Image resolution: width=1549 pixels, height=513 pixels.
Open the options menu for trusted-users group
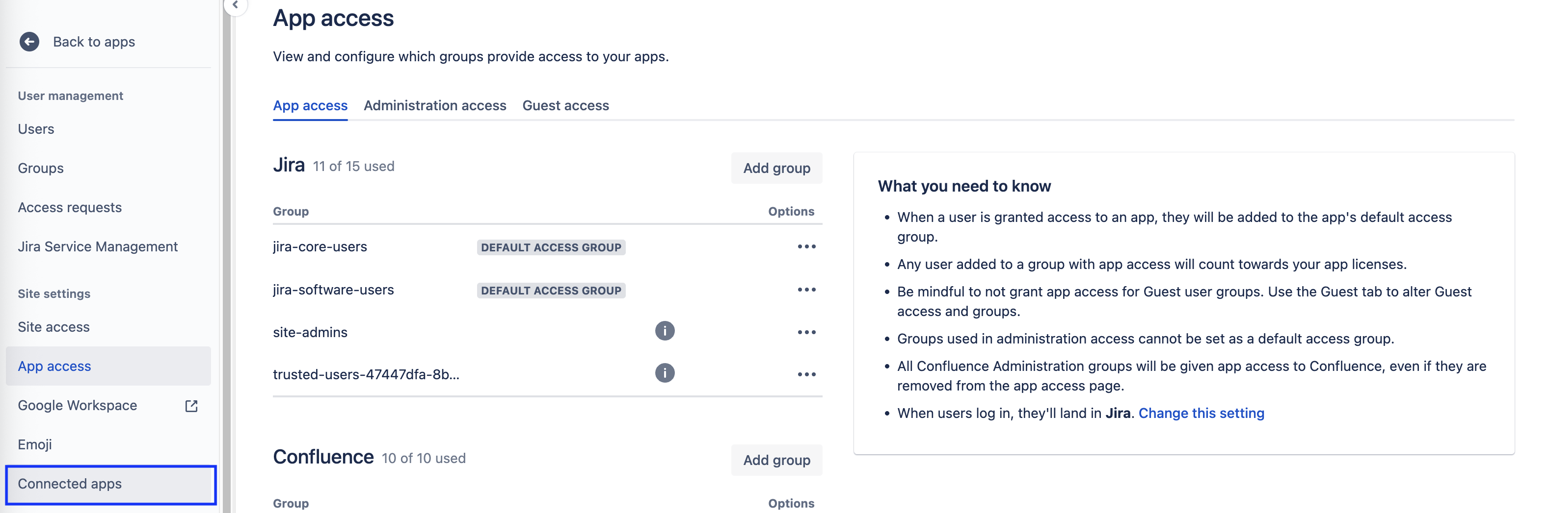coord(806,374)
